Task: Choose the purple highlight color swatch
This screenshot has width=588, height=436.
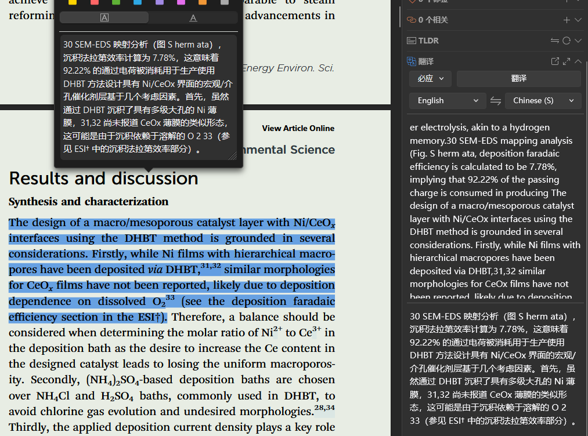Action: 160,2
